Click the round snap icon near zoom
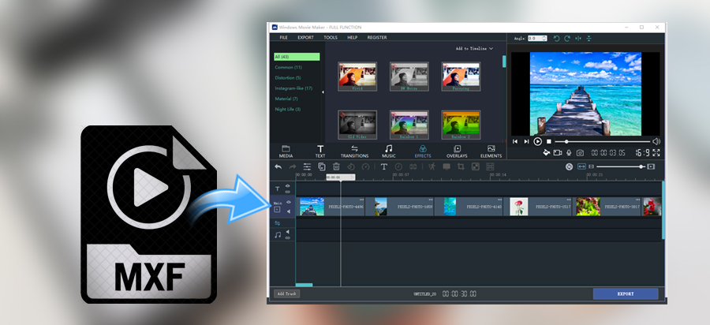710x325 pixels. click(569, 166)
